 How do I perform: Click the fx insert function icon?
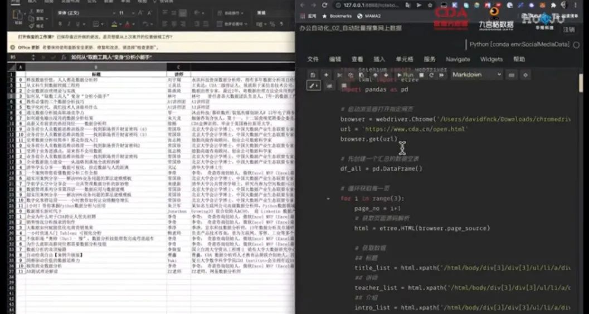click(x=64, y=57)
